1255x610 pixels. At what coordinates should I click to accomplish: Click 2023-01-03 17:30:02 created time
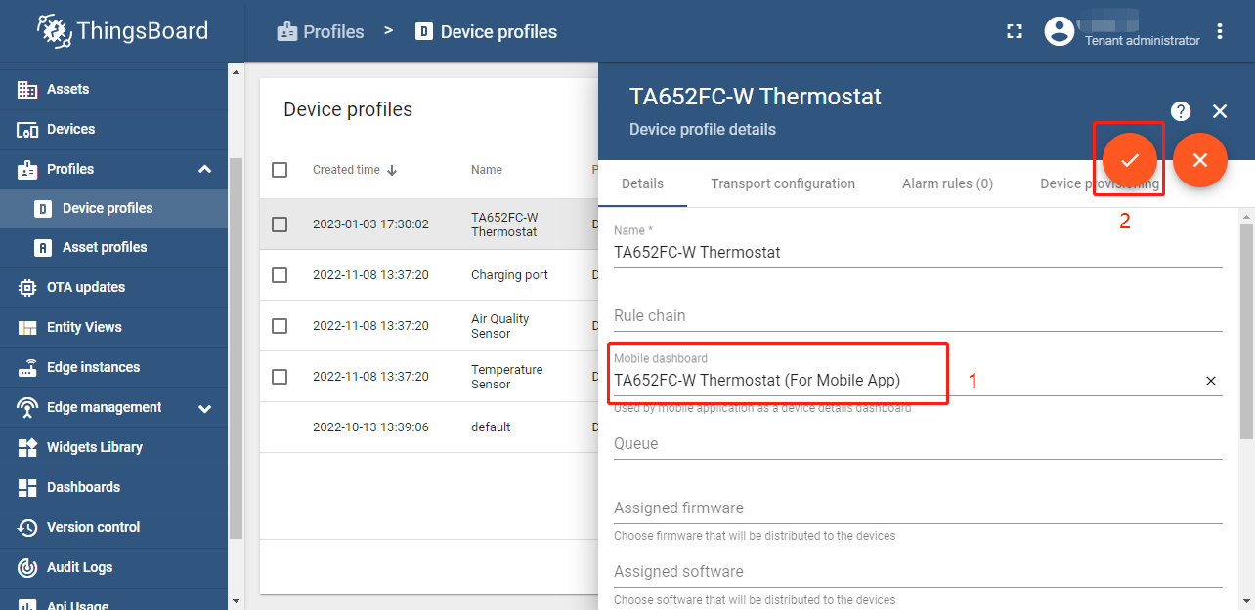click(370, 224)
